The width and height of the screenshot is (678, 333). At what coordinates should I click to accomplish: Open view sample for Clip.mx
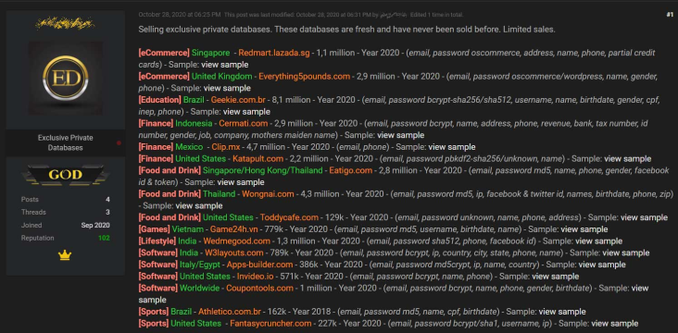[x=452, y=147]
